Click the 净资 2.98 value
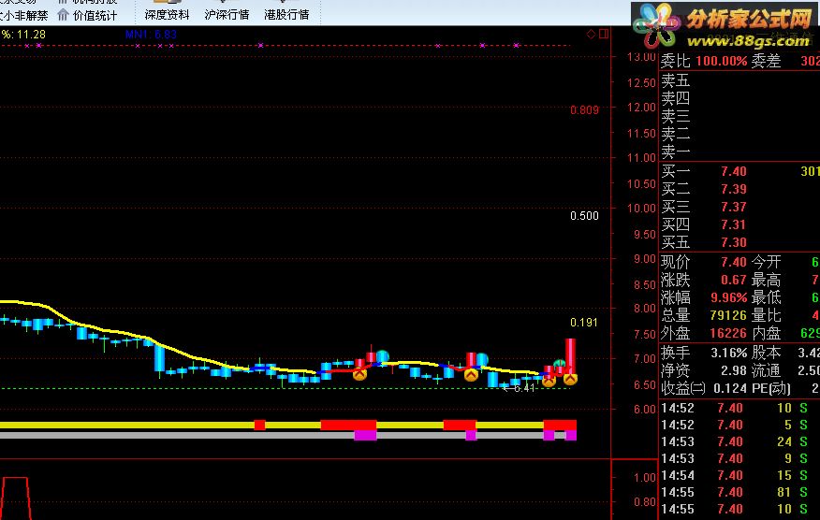Viewport: 820px width, 520px height. click(x=733, y=370)
